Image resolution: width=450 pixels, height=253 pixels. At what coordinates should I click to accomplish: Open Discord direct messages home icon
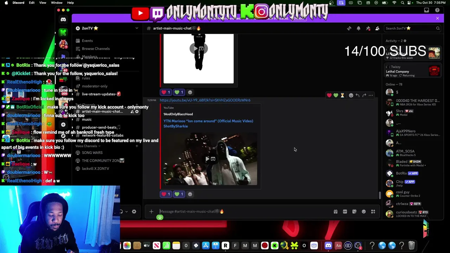(63, 20)
